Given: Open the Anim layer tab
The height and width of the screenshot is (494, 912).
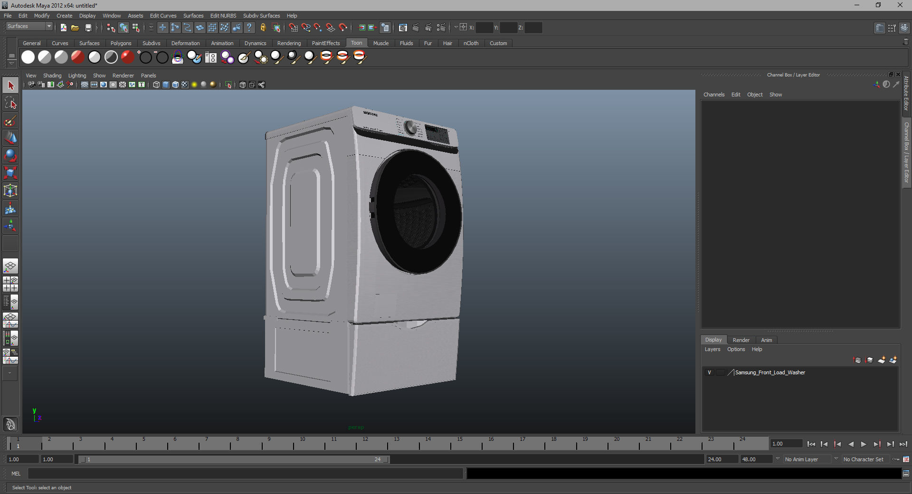Looking at the screenshot, I should tap(766, 340).
